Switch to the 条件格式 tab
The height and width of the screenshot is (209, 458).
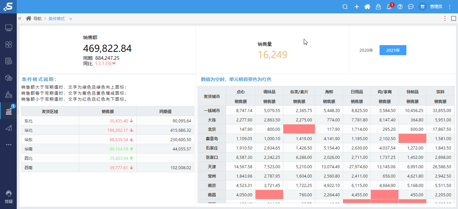(56, 19)
